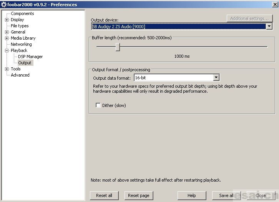Click the Close button at bottom
The width and height of the screenshot is (279, 202).
point(261,195)
